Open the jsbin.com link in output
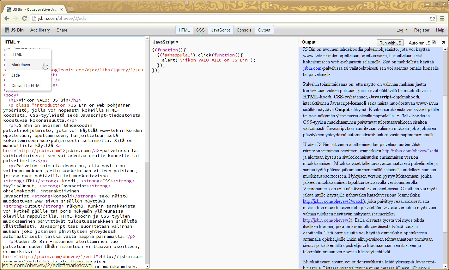 [312, 68]
